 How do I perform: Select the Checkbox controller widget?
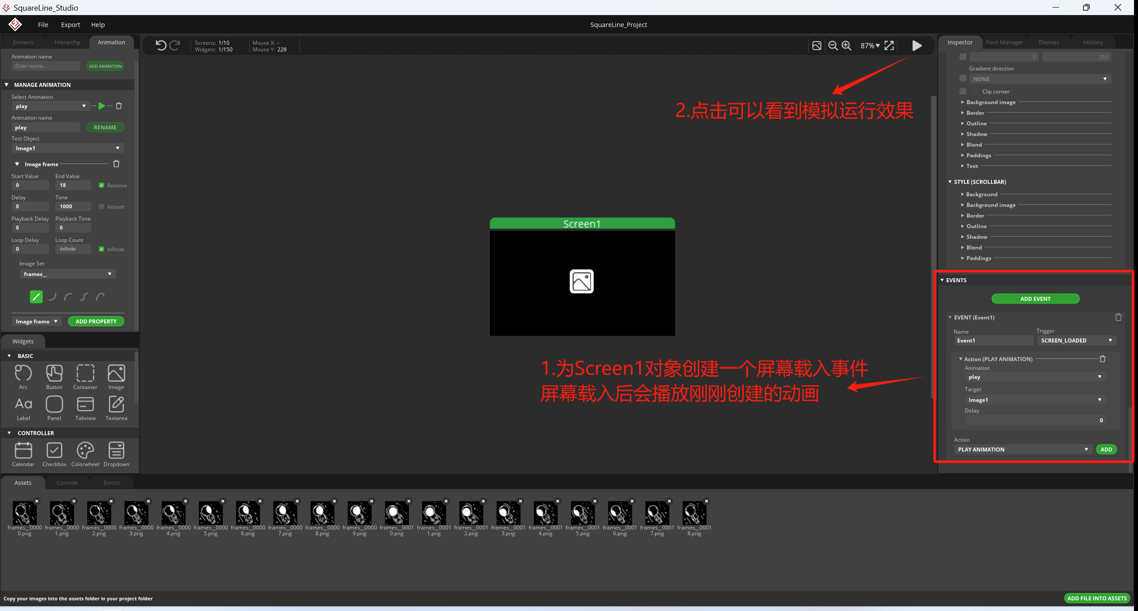click(54, 451)
